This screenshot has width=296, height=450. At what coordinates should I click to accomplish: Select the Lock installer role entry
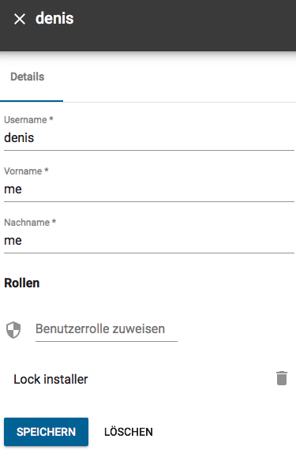pos(51,380)
